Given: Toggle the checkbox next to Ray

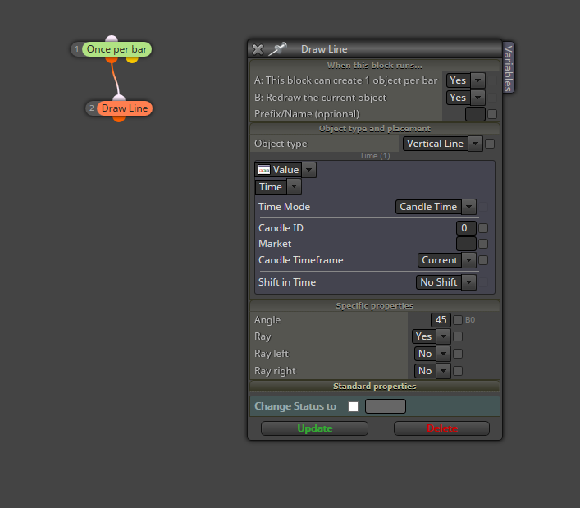Looking at the screenshot, I should 458,336.
